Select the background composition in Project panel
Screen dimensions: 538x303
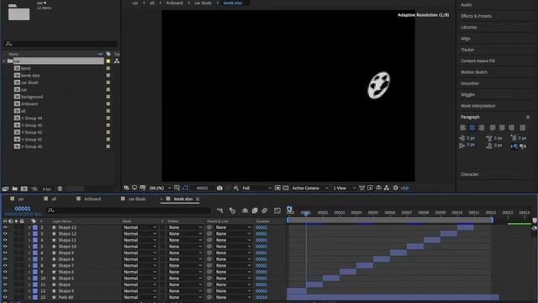pyautogui.click(x=32, y=97)
